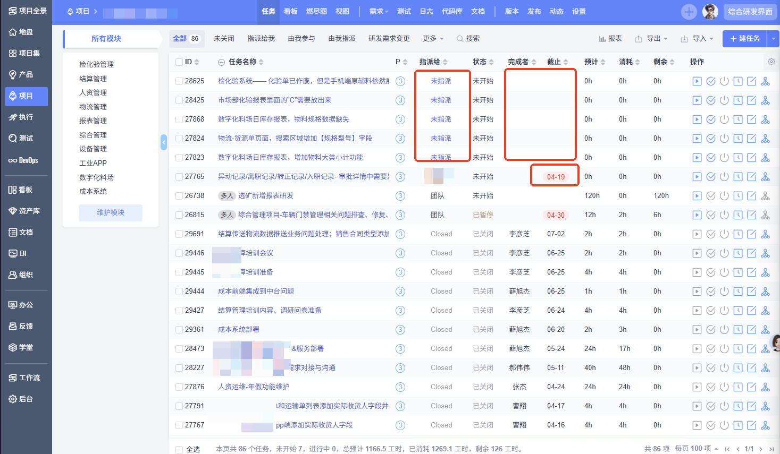Open the user avatar menu
780x454 pixels.
click(710, 11)
